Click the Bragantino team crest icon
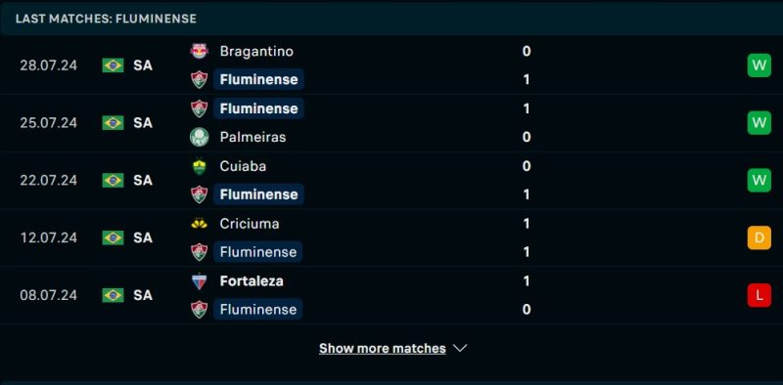The image size is (783, 385). (200, 52)
